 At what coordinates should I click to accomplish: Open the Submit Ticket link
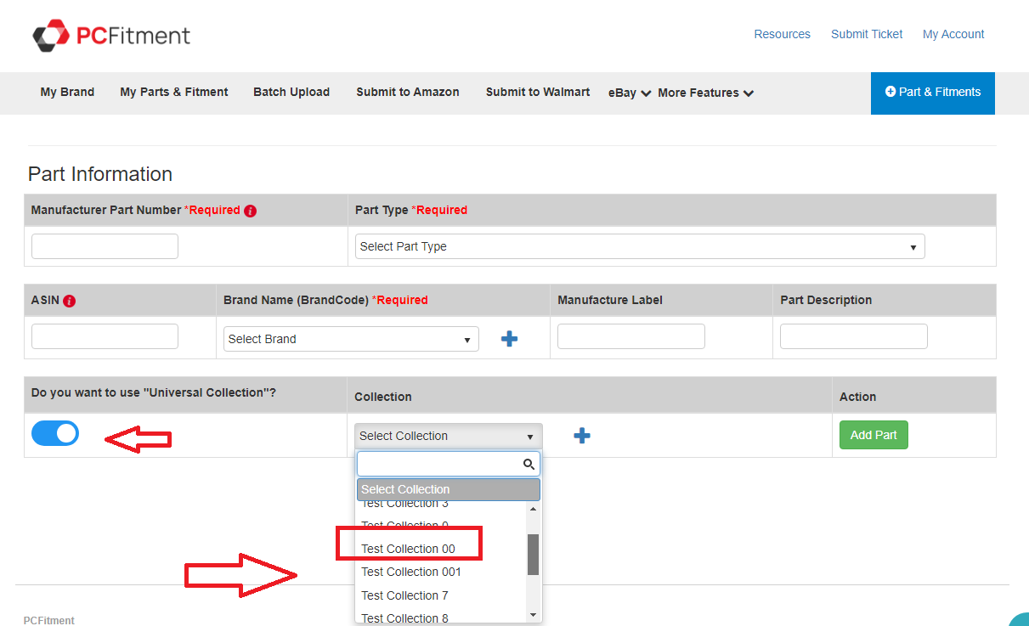867,34
